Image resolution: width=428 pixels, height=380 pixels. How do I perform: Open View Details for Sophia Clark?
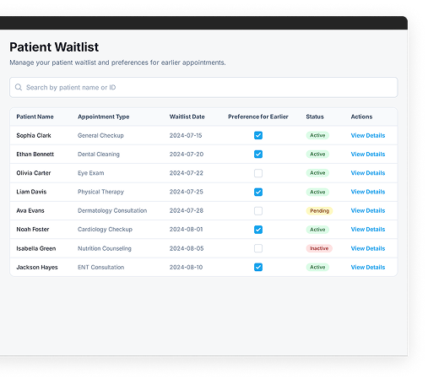[368, 135]
